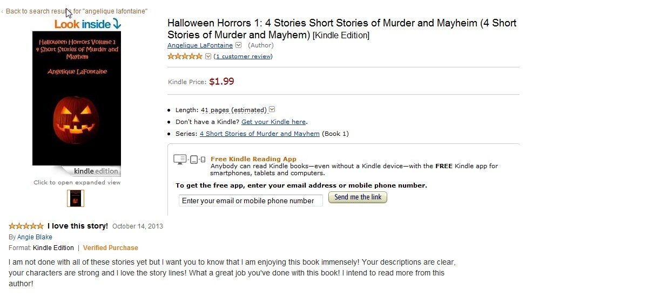Click the Click to open expanded view text
This screenshot has width=647, height=297.
[77, 183]
